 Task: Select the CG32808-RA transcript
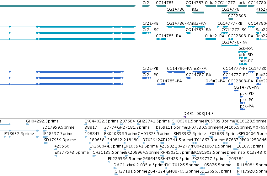point(231,39)
